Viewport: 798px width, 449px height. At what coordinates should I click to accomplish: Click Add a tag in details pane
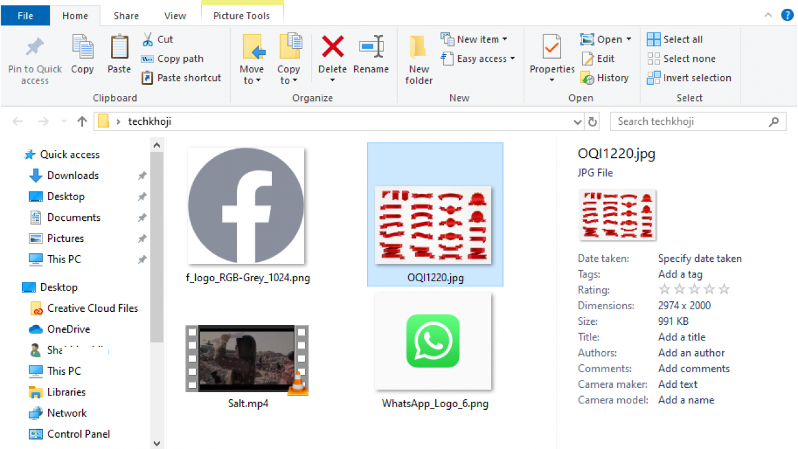pos(680,274)
